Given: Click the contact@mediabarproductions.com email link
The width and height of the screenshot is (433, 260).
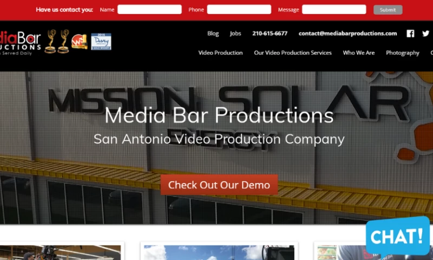Looking at the screenshot, I should (347, 34).
